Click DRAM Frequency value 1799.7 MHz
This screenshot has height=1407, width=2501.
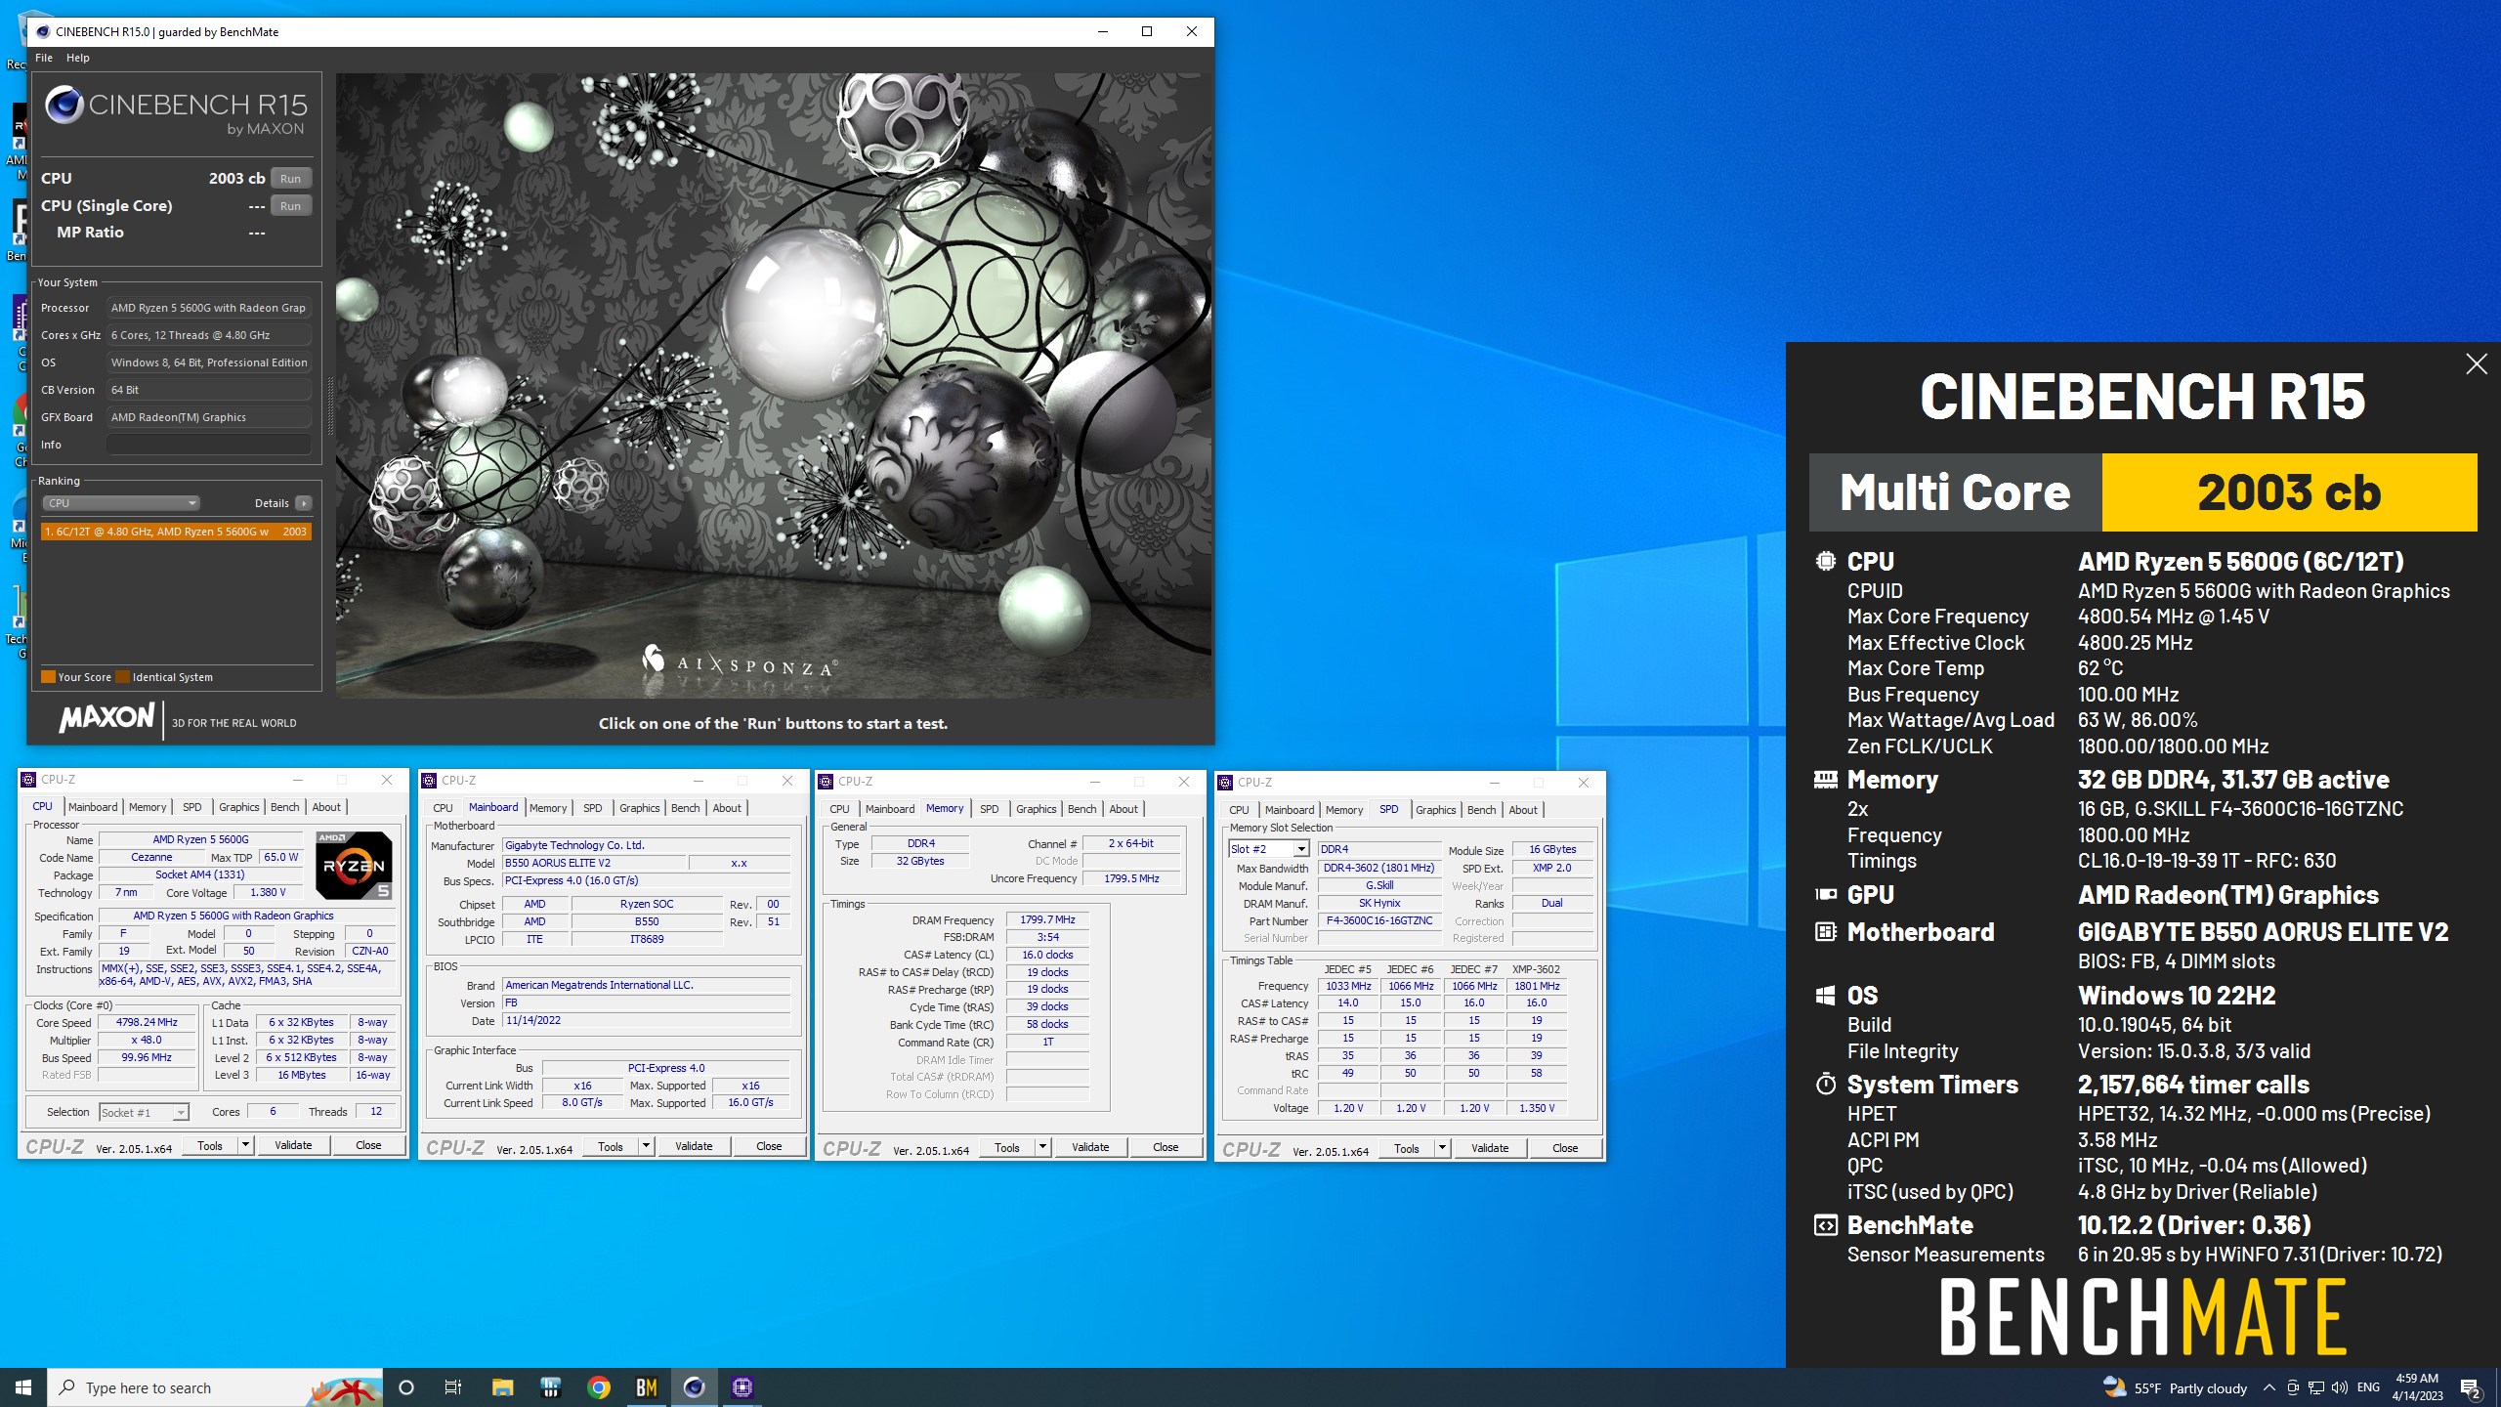pos(1047,919)
